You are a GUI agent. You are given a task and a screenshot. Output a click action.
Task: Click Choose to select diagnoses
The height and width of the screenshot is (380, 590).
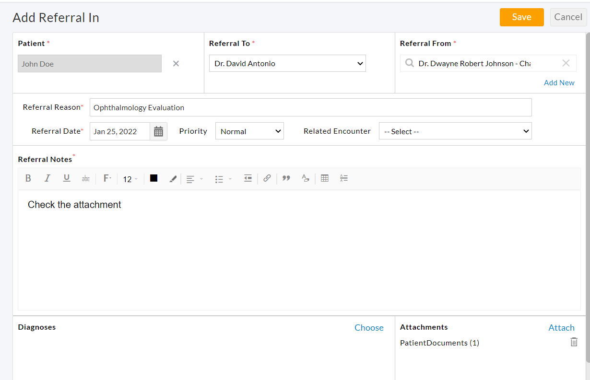[368, 328]
